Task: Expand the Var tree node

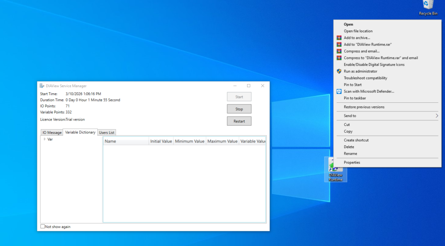Action: [44, 139]
